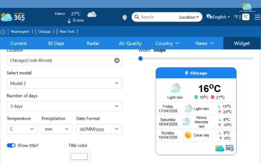This screenshot has width=261, height=163.
Task: Open options dots next to New York
Action: click(77, 32)
